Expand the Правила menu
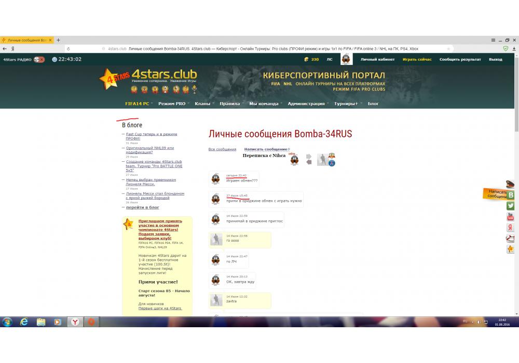This screenshot has width=519, height=363. (230, 104)
